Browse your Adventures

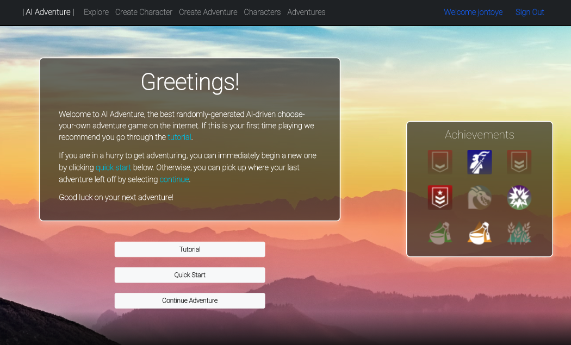pos(306,12)
